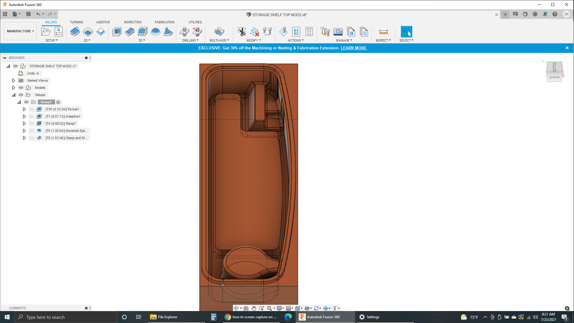Open the Setup Sheet icon in Actions group
574x323 pixels.
[309, 31]
